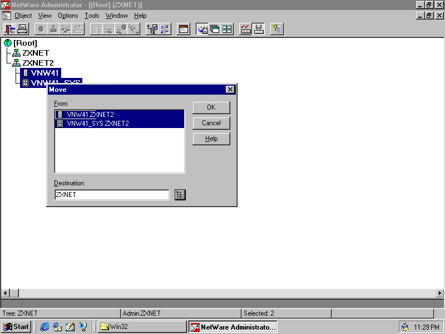Click the save-settings disk toolbar icon
Screen dimensions: 445x334
tap(202, 29)
